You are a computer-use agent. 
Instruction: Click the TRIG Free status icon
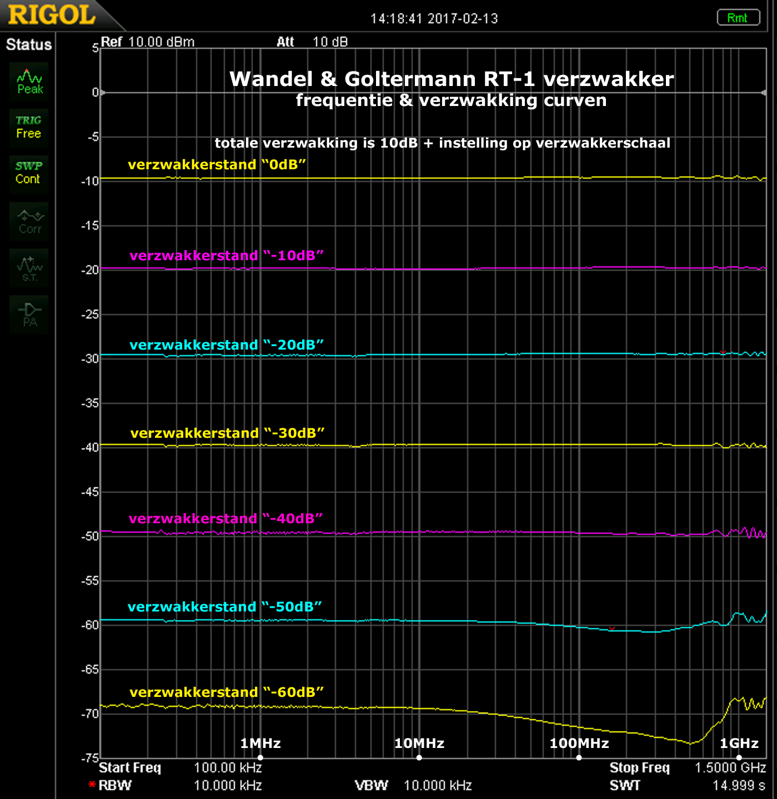(28, 128)
